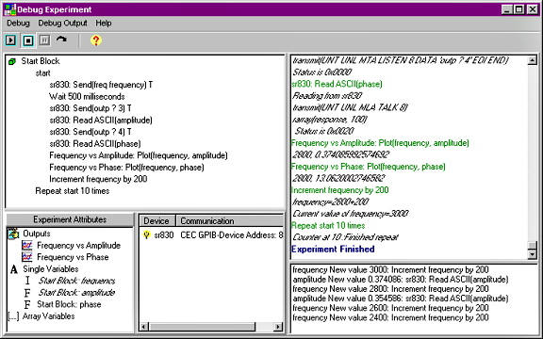This screenshot has width=543, height=339.
Task: Click the debug log vertical scrollbar thumb
Action: 532,246
